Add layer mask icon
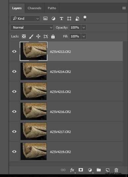 point(81,170)
